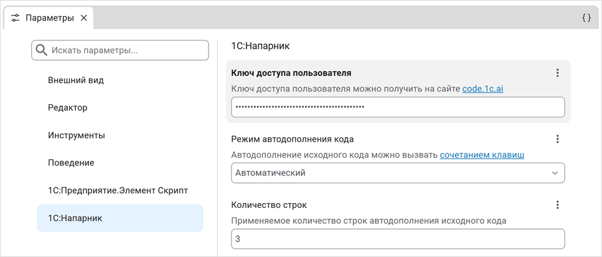Click the sliders icon on Параметры tab

click(x=16, y=17)
